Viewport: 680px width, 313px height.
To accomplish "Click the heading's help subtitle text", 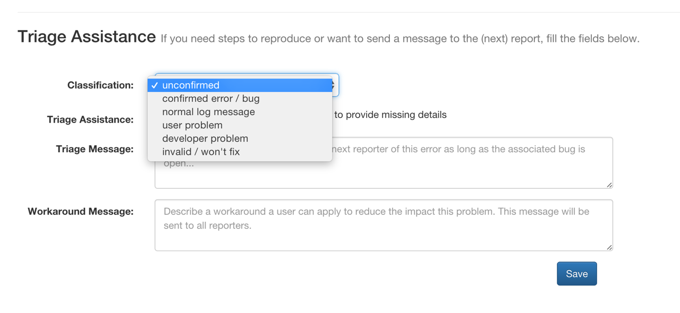I will point(400,39).
